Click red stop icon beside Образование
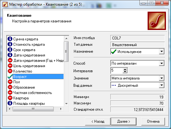This screenshot has height=129, width=171. [x=10, y=87]
